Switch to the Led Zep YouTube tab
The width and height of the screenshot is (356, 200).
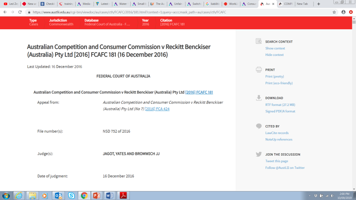[x=11, y=4]
